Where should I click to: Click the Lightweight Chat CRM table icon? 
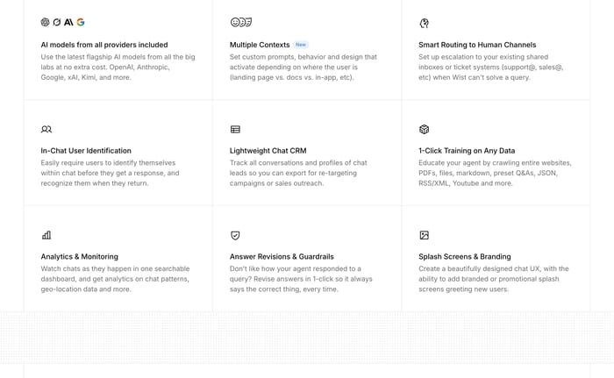pos(235,129)
